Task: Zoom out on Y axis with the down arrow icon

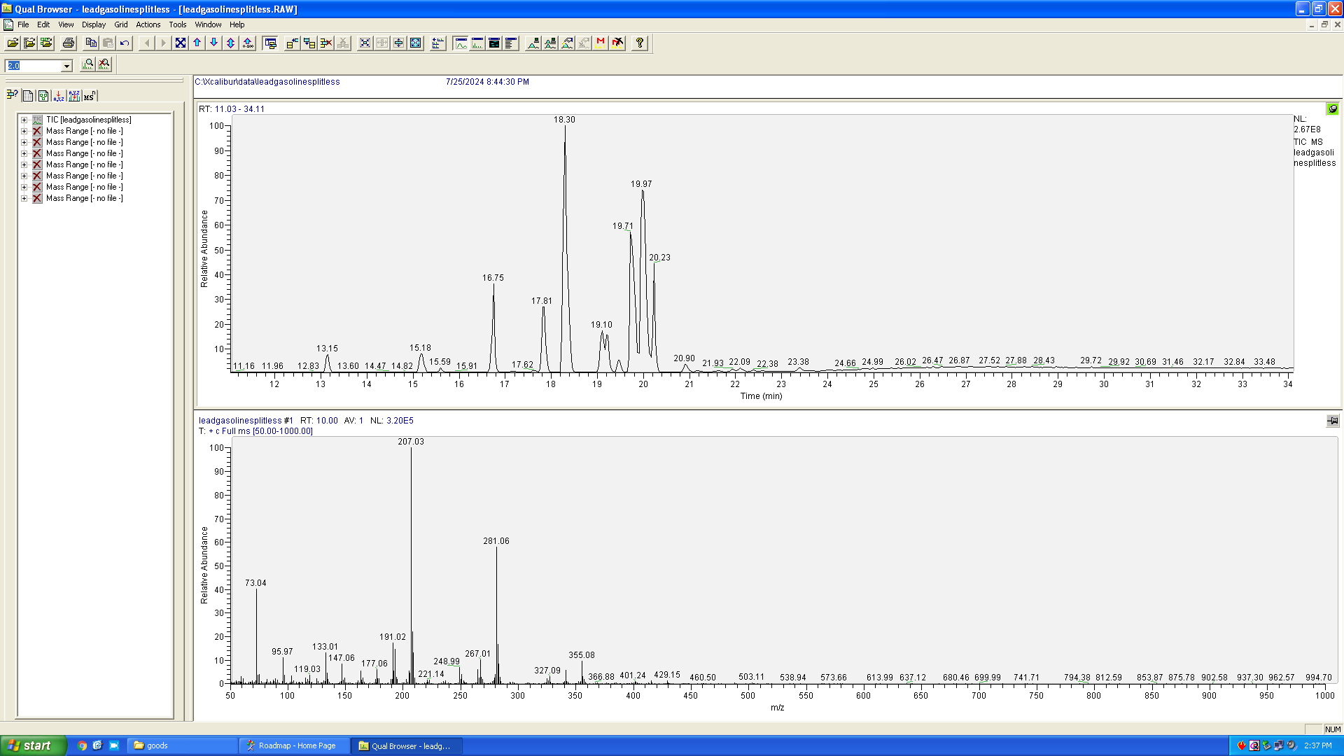Action: pos(214,43)
